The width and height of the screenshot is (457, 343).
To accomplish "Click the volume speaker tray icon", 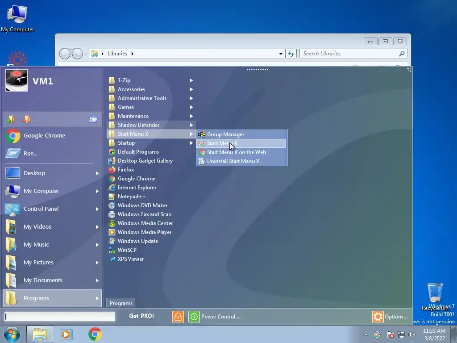I will click(x=412, y=335).
